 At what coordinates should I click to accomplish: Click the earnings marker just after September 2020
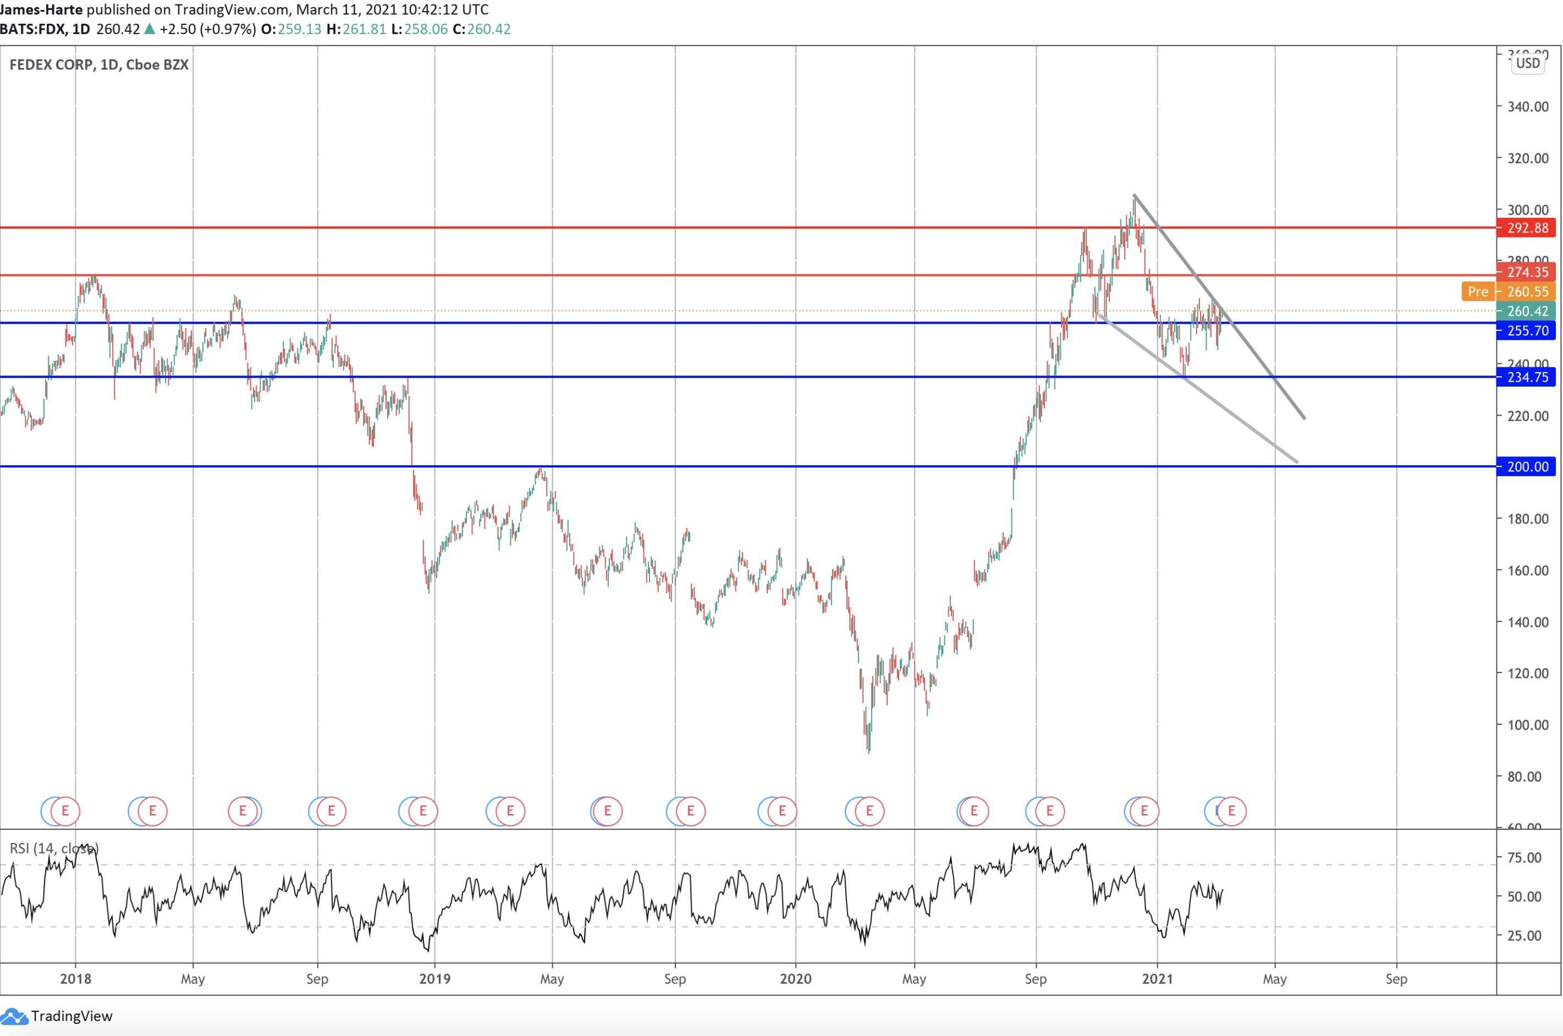(x=1050, y=811)
